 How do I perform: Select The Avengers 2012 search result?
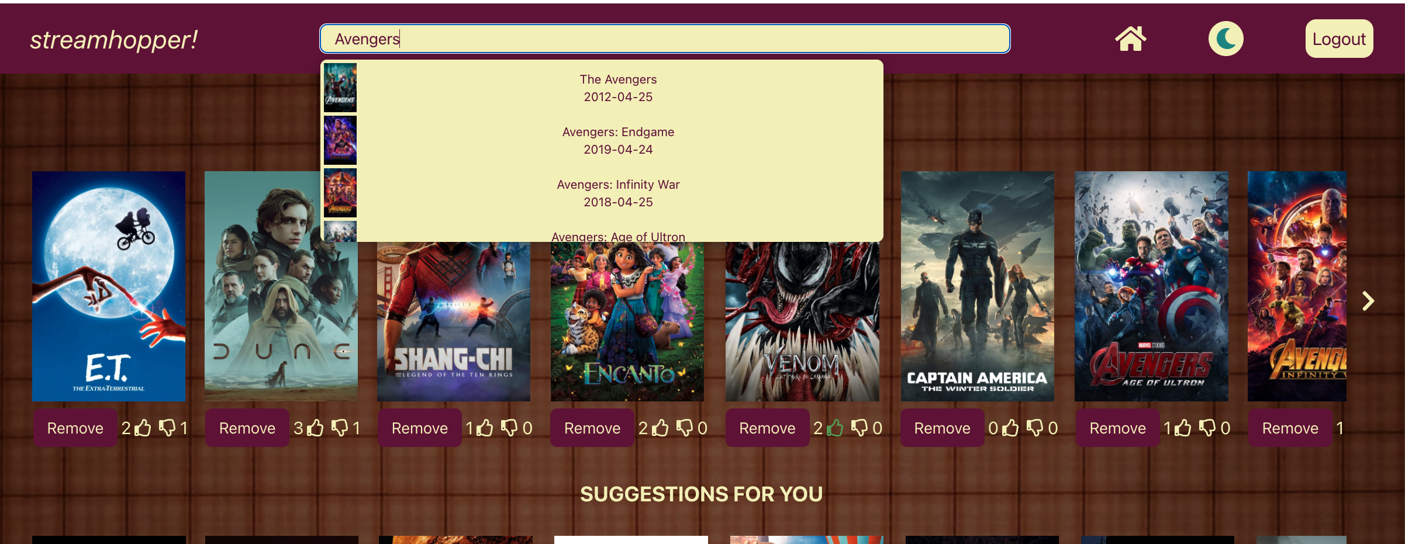coord(602,88)
